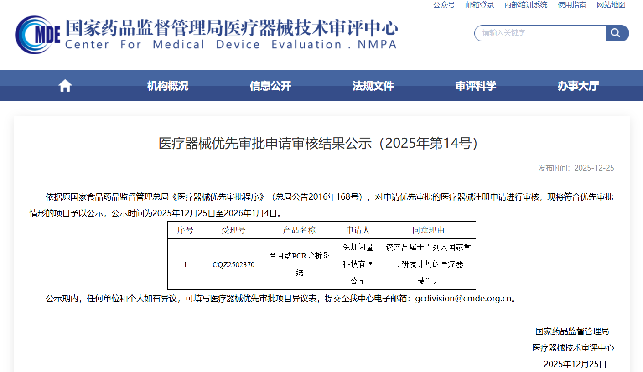Viewport: 643px width, 372px height.
Task: Open the 邮箱登录 link
Action: (479, 5)
